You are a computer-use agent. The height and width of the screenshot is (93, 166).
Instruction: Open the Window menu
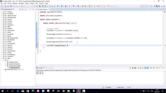[41, 3]
